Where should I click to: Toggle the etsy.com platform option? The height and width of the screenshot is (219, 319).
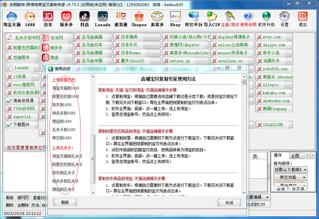point(274,37)
